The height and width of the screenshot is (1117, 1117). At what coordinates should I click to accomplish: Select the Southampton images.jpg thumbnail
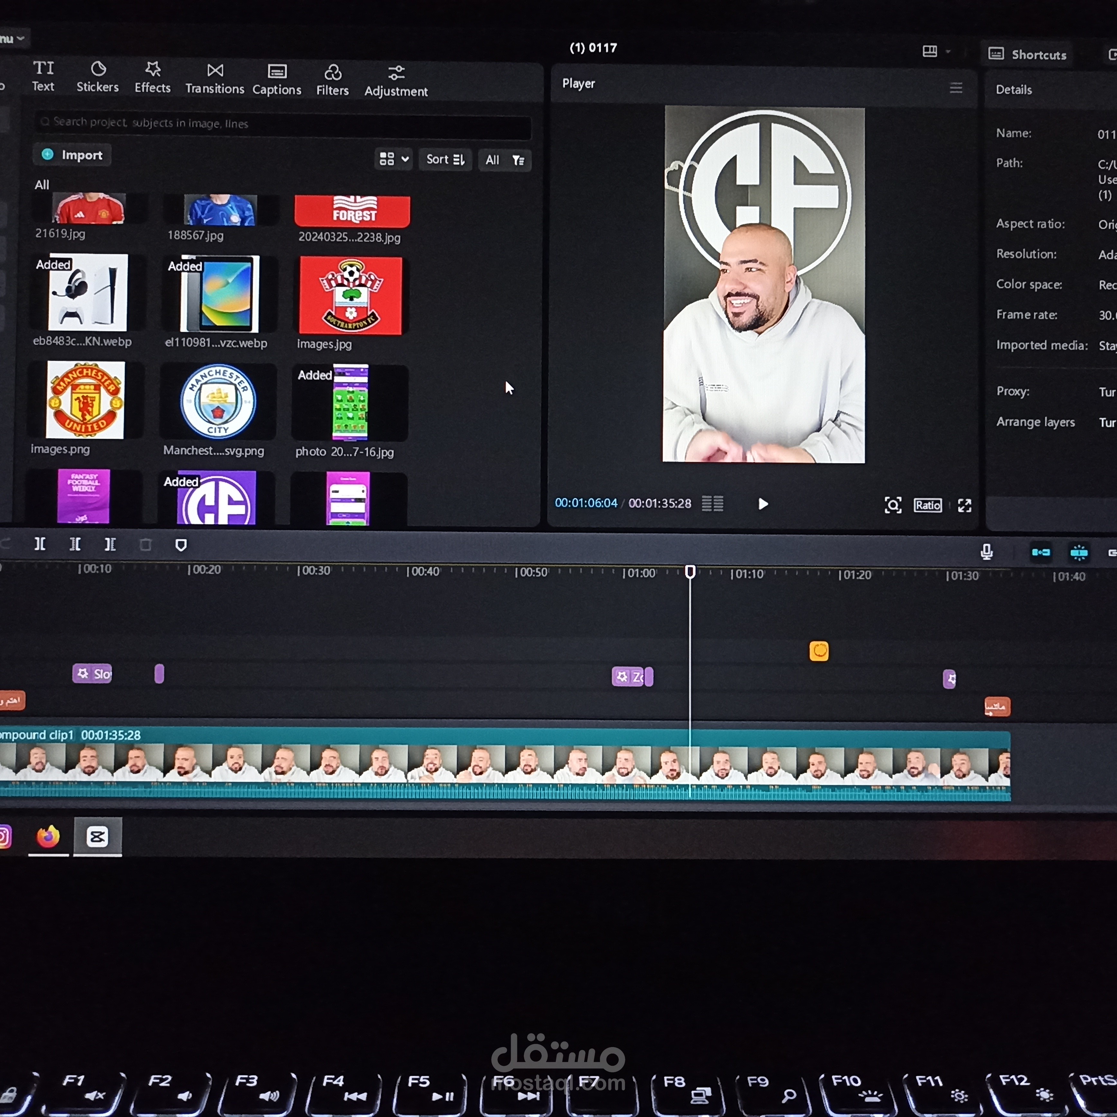(350, 295)
